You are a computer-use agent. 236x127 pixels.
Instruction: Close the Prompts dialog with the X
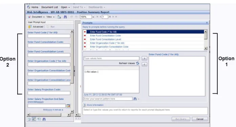click(x=207, y=23)
